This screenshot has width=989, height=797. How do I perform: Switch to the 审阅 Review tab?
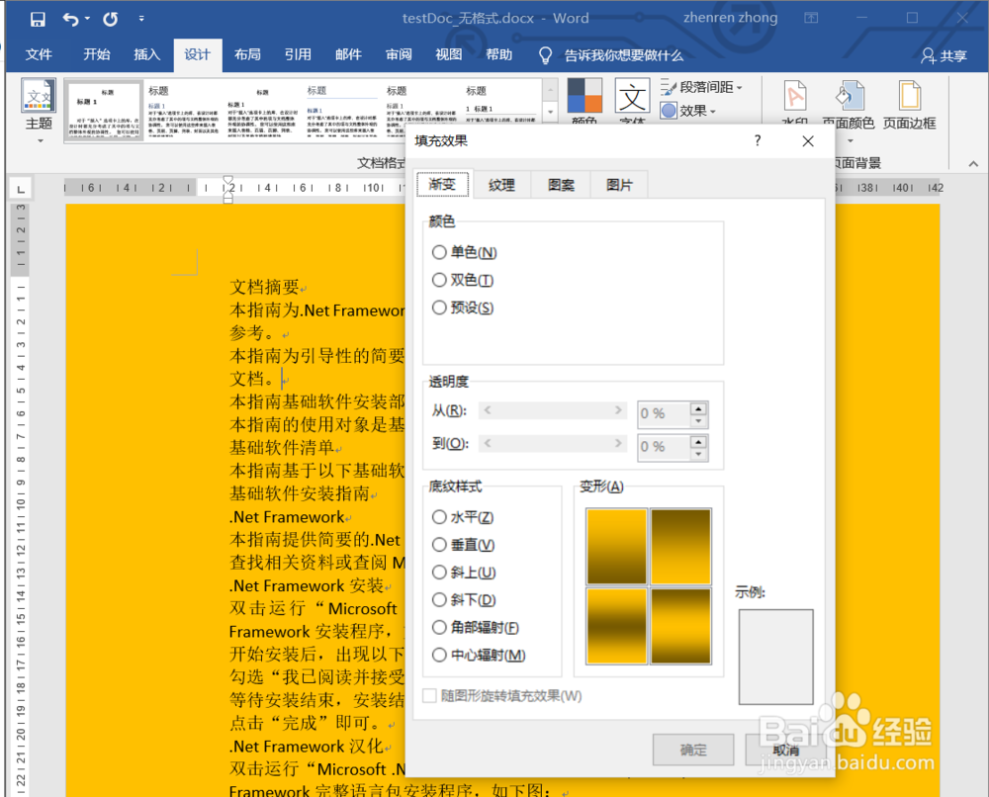[399, 54]
